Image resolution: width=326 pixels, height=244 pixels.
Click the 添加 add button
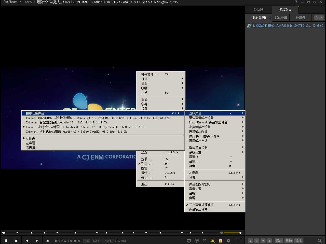(x=279, y=241)
